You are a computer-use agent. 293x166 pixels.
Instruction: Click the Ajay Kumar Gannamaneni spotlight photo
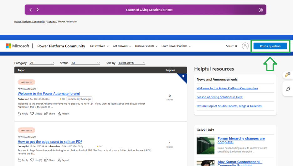pyautogui.click(x=206, y=163)
